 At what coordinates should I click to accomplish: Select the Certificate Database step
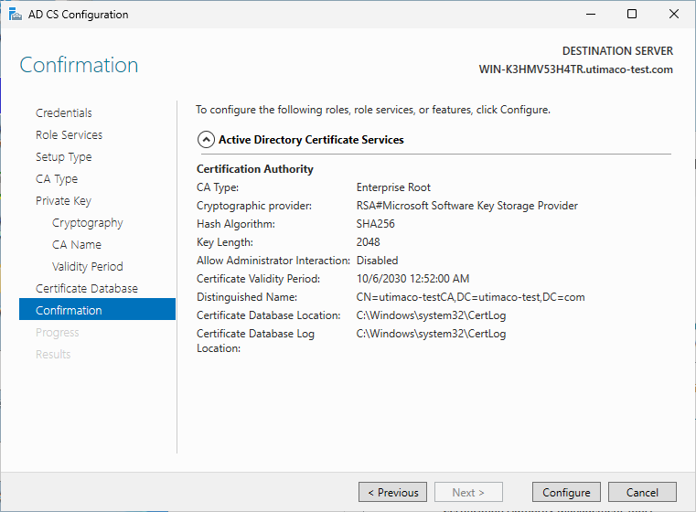87,288
